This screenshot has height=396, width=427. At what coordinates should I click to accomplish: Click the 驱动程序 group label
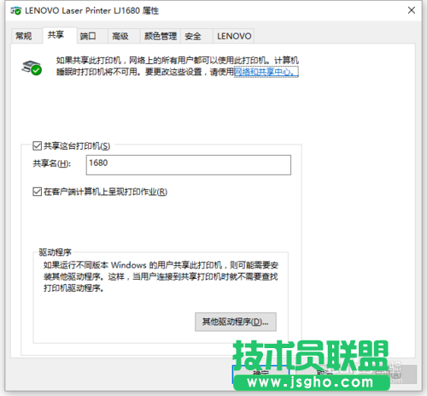tap(56, 252)
